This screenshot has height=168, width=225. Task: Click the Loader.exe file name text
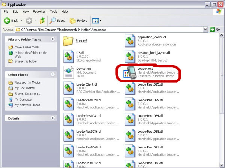pyautogui.click(x=145, y=69)
